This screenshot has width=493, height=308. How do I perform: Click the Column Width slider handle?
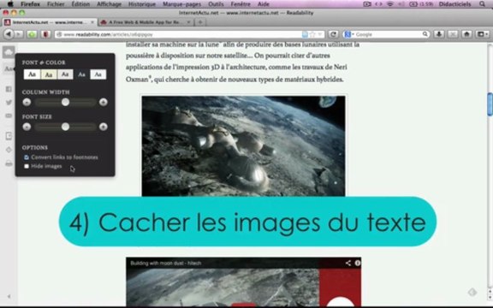pyautogui.click(x=65, y=102)
